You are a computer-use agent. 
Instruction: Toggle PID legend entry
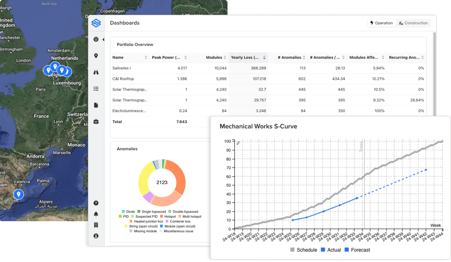(124, 217)
